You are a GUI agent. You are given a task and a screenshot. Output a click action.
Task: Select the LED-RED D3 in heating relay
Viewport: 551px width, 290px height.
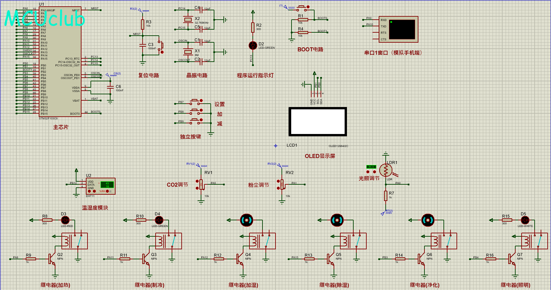point(65,220)
